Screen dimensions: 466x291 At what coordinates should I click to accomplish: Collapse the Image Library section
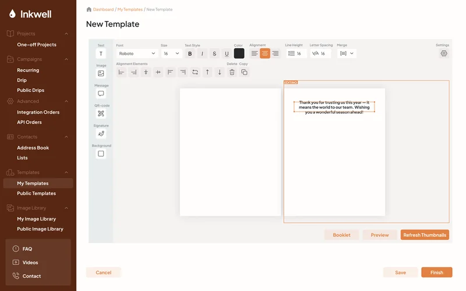click(x=66, y=208)
